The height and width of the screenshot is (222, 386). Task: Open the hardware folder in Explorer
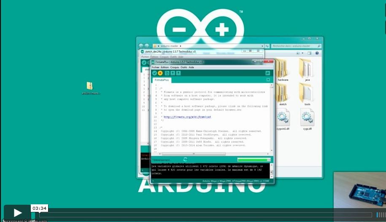[283, 70]
